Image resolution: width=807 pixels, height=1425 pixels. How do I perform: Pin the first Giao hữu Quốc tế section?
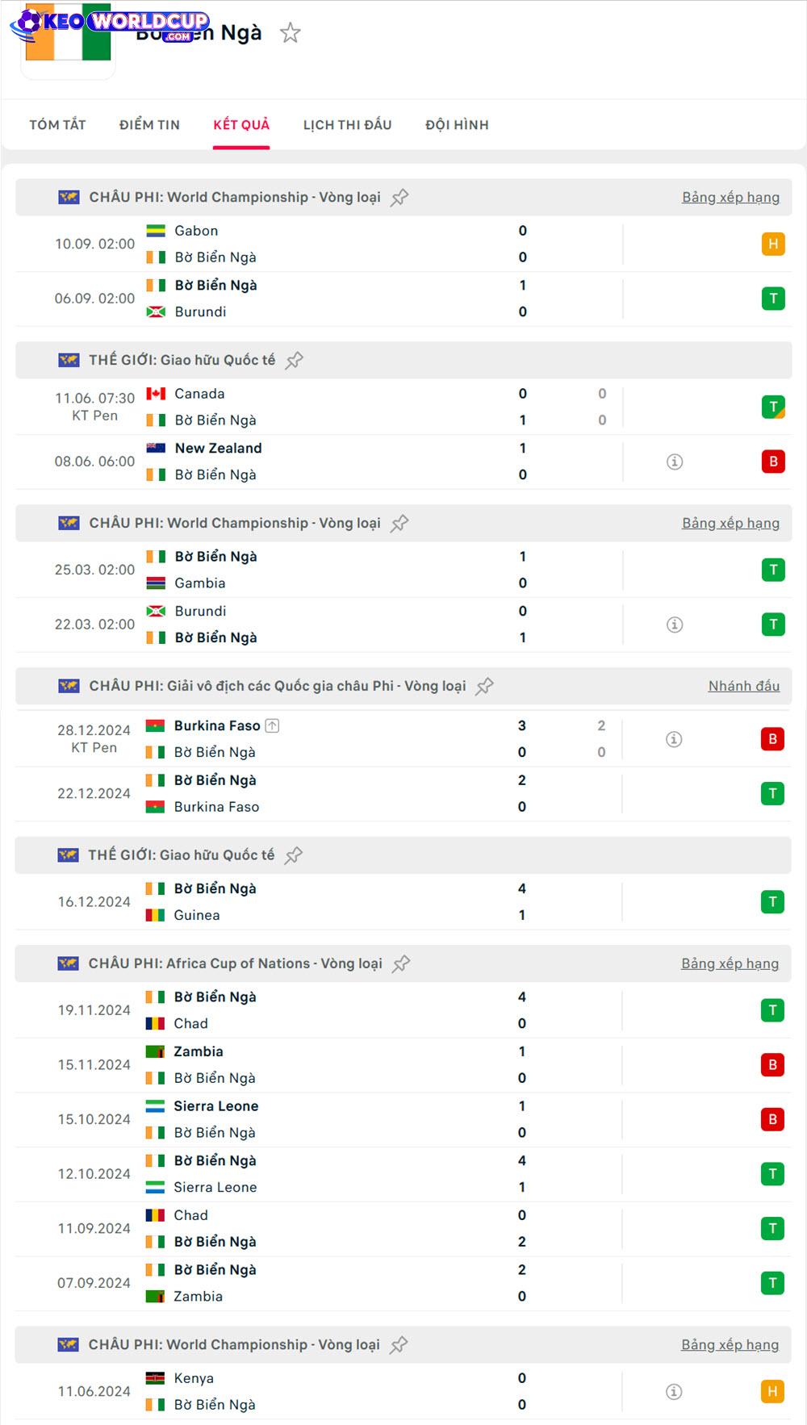click(295, 361)
